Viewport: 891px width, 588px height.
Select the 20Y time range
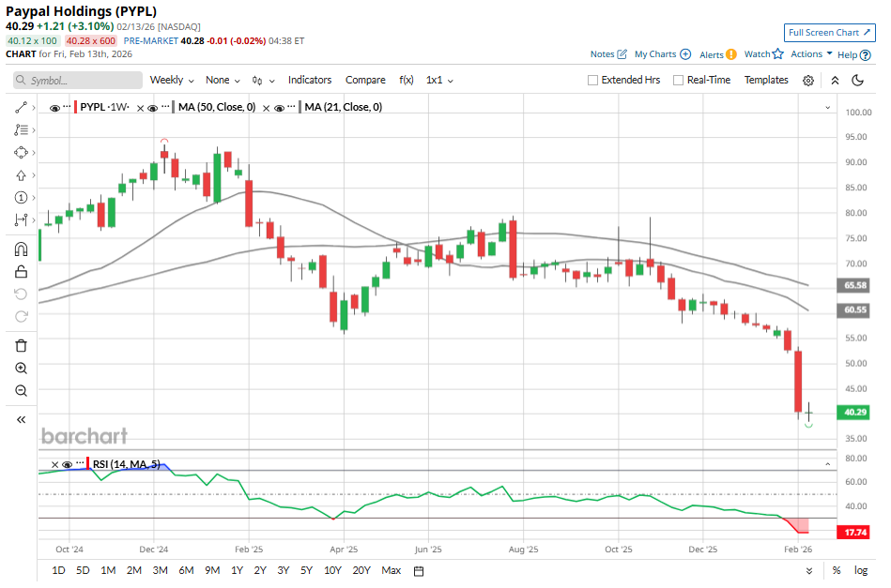pyautogui.click(x=361, y=571)
